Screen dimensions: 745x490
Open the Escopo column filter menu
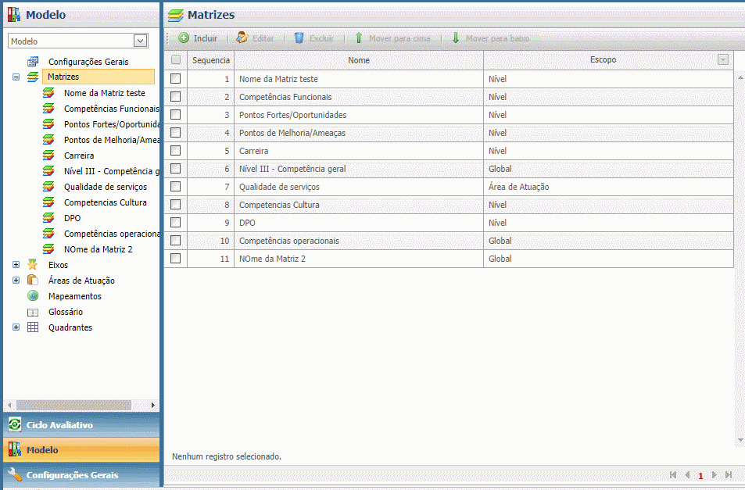(723, 60)
